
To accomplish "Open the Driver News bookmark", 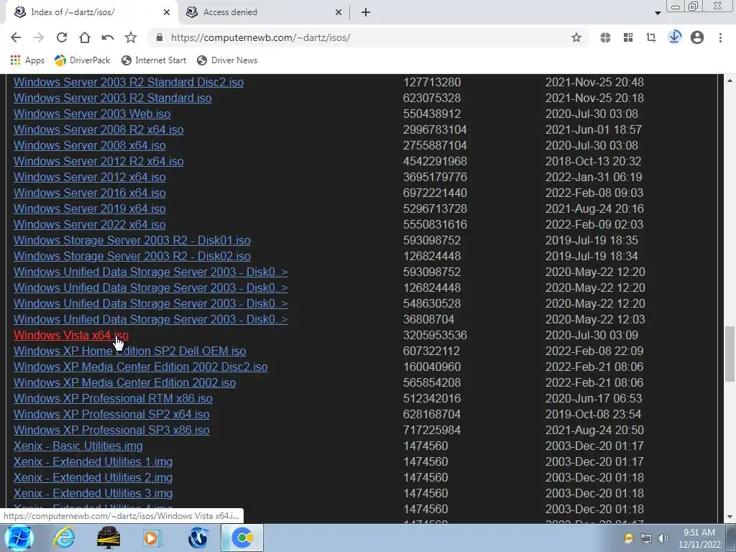I will [x=227, y=60].
